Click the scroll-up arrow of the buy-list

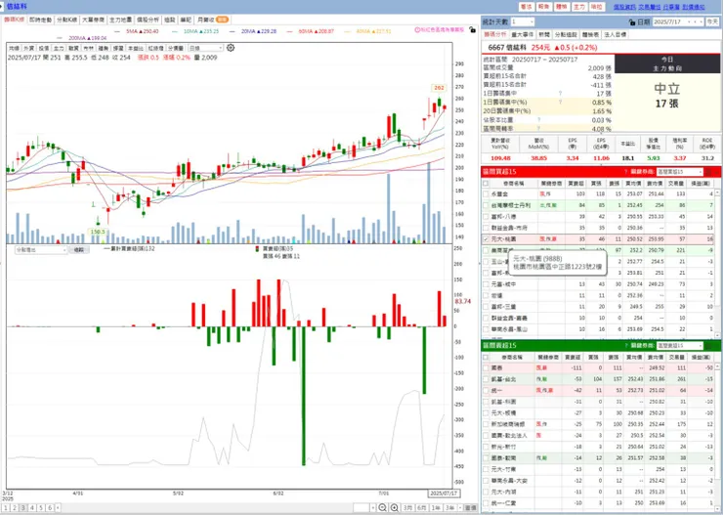pyautogui.click(x=717, y=192)
